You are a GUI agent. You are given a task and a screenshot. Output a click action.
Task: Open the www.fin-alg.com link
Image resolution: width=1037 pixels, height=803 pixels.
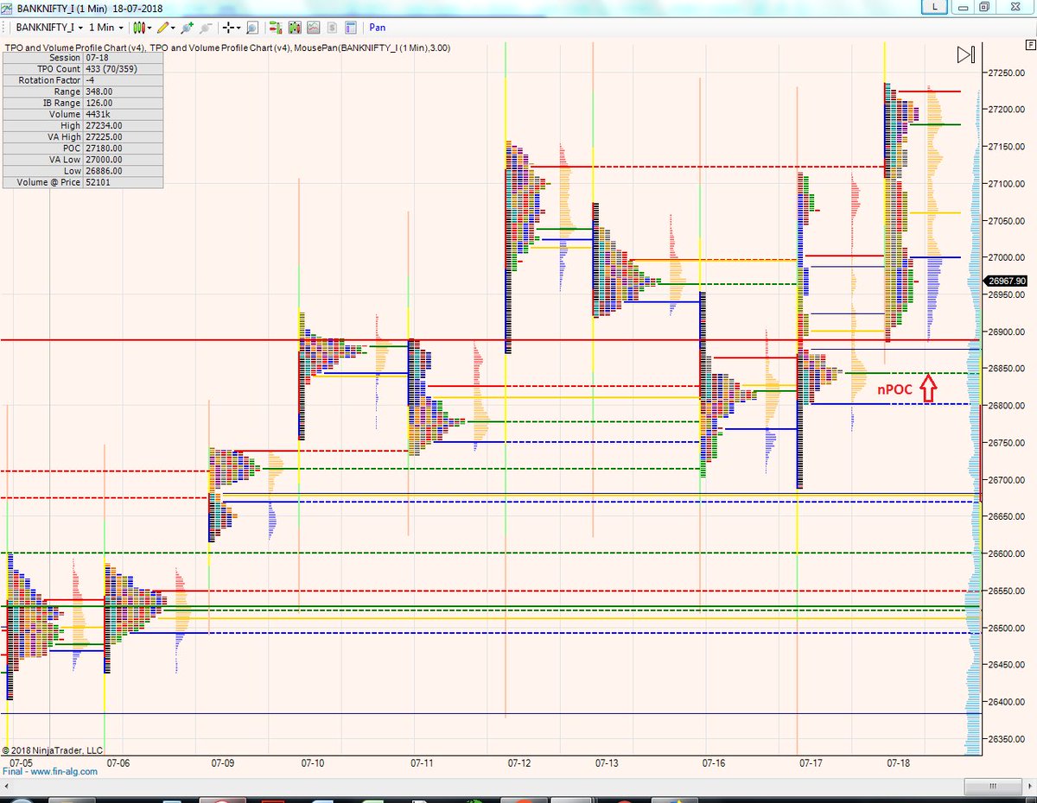click(x=62, y=772)
